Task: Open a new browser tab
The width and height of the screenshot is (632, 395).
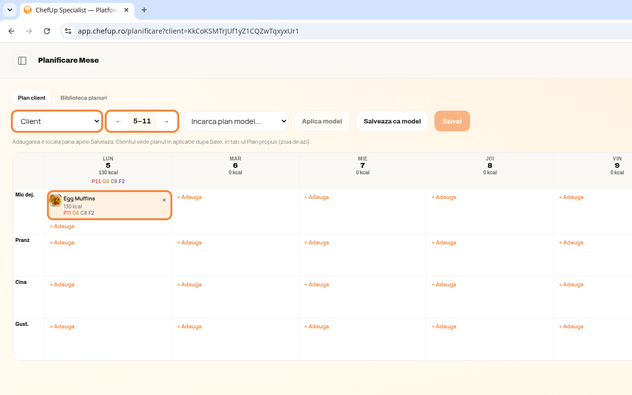Action: click(144, 10)
